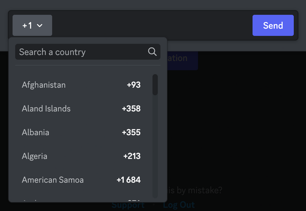The height and width of the screenshot is (211, 306).
Task: Click the +358 code beside Aland Islands
Action: pos(131,108)
